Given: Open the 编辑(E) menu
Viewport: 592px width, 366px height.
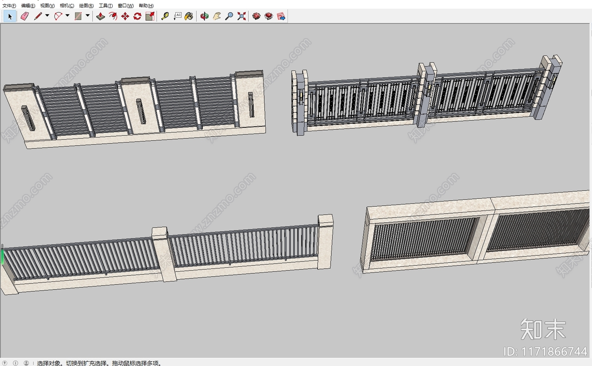Looking at the screenshot, I should (x=28, y=6).
